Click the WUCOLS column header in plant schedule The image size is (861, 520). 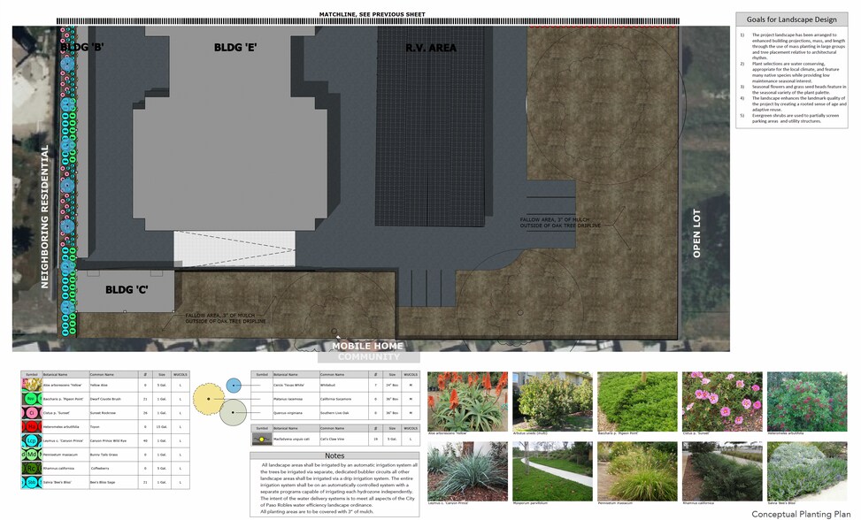[180, 374]
